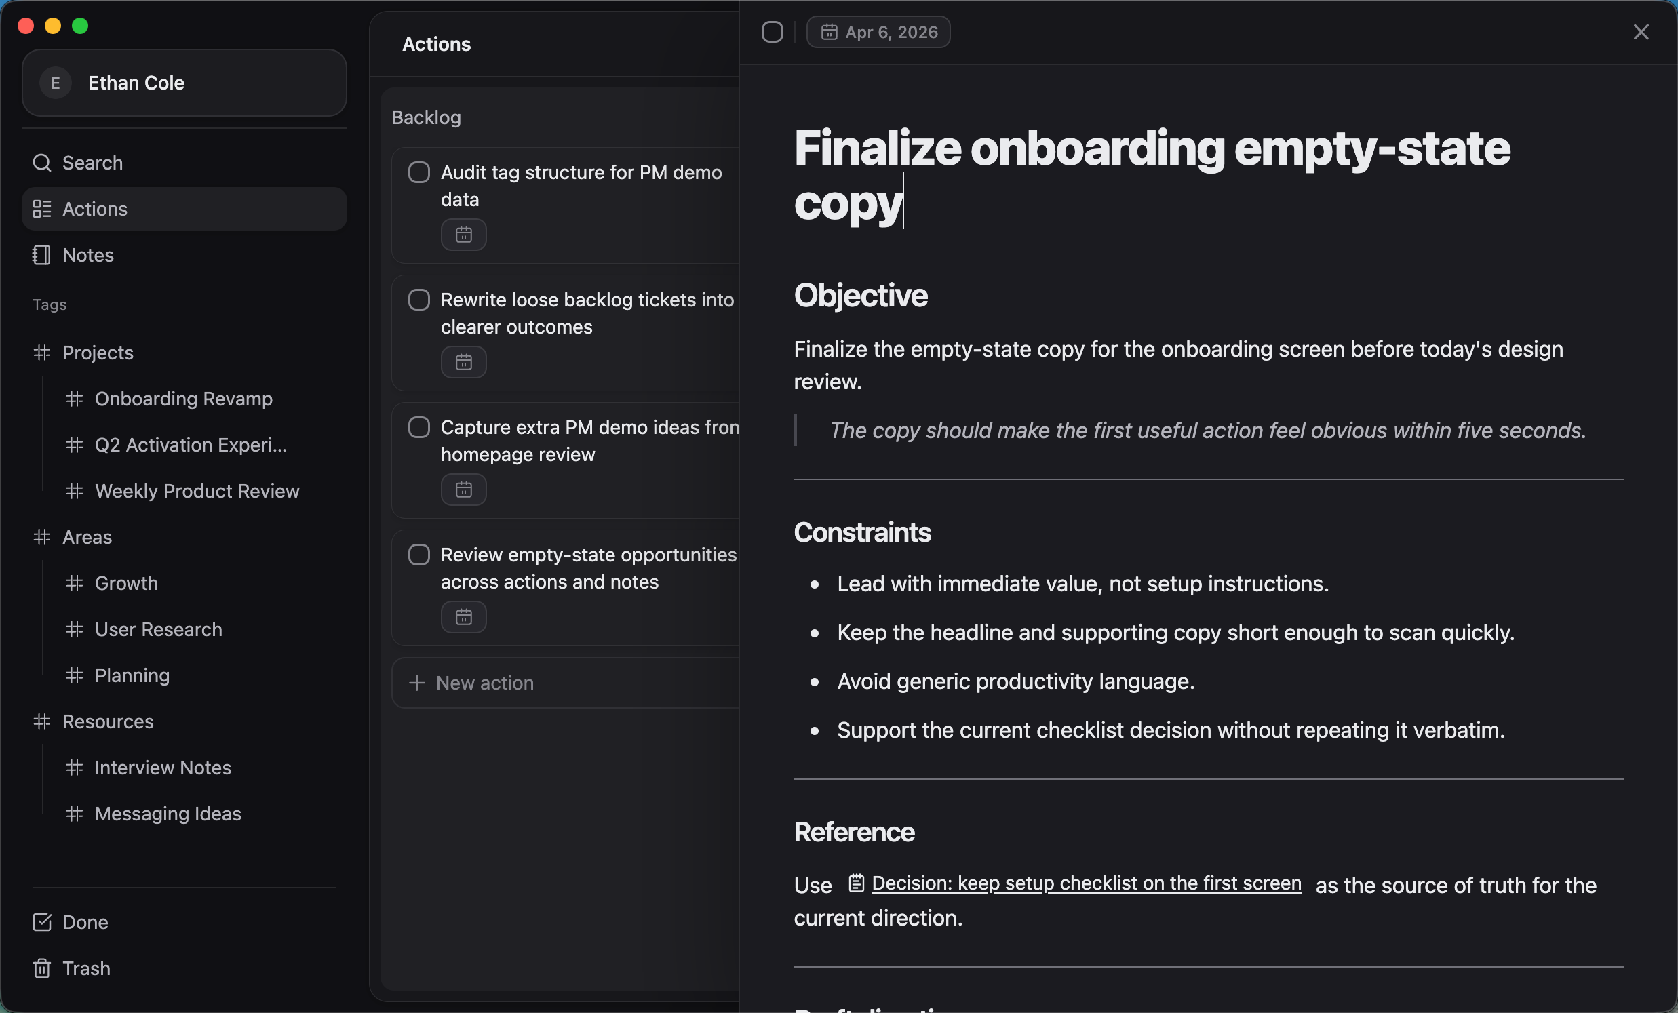1678x1013 pixels.
Task: Check off "Audit tag structure for PM demo data"
Action: (418, 172)
